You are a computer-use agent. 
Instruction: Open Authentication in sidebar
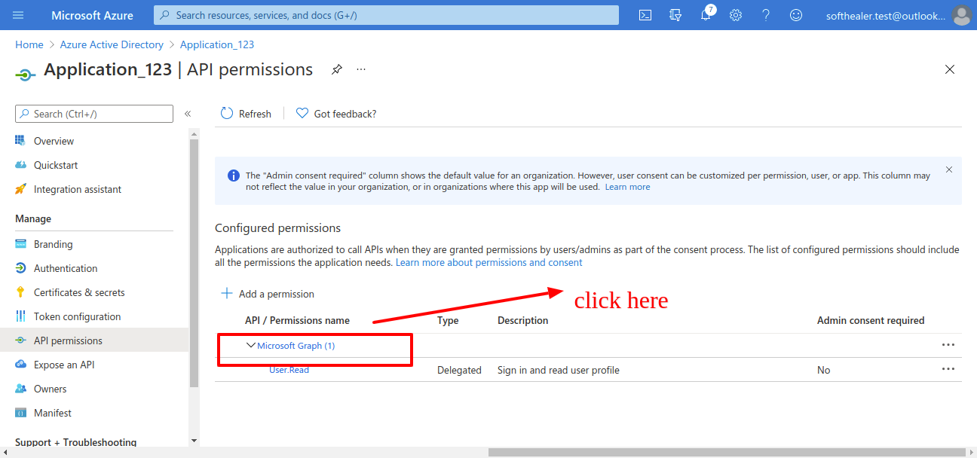click(66, 268)
